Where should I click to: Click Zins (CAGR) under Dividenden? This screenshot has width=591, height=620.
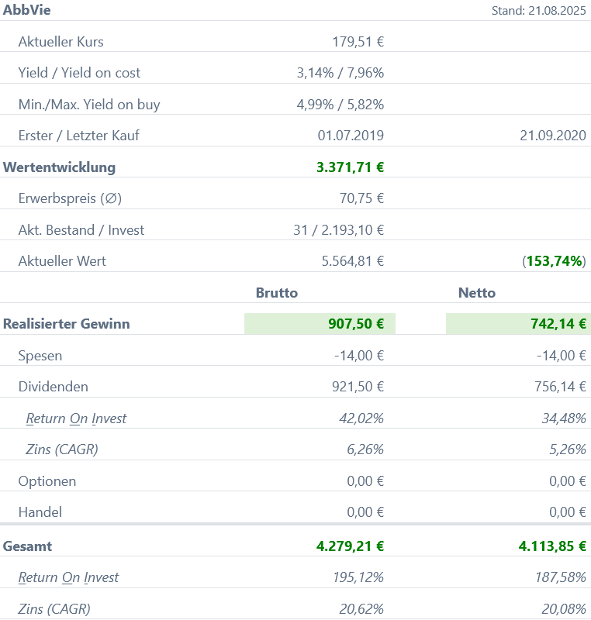[x=62, y=449]
